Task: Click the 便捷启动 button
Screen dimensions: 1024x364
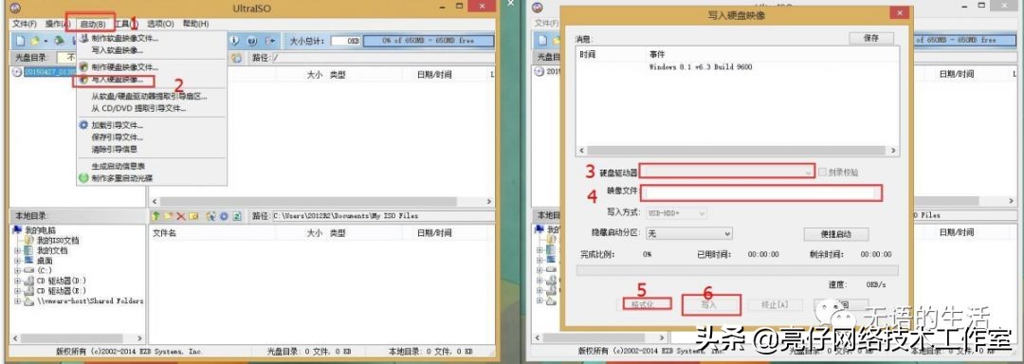Action: pyautogui.click(x=836, y=234)
